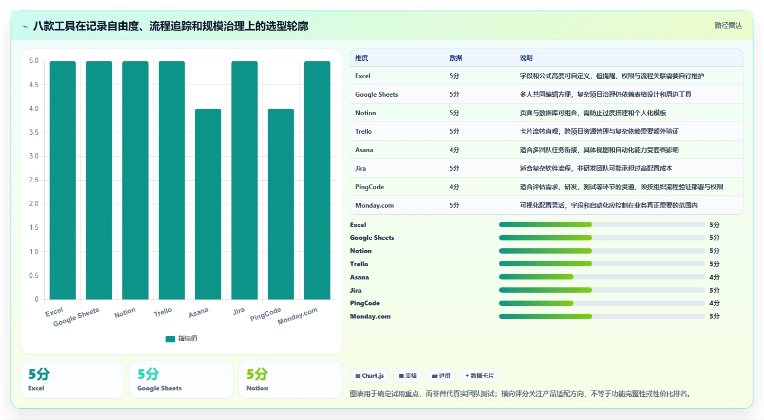Click the Monday.com bar in chart
764x420 pixels.
tap(317, 180)
